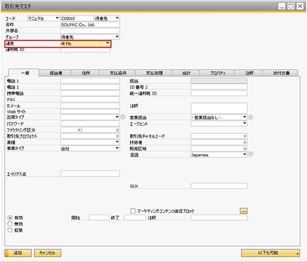Open info icon beside 出荷タイプ dropdown

tap(123, 117)
